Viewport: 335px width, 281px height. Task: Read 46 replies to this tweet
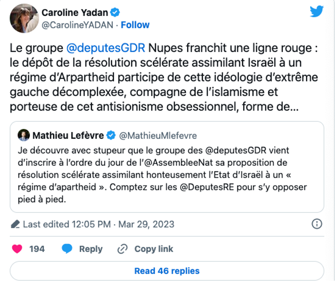click(167, 271)
